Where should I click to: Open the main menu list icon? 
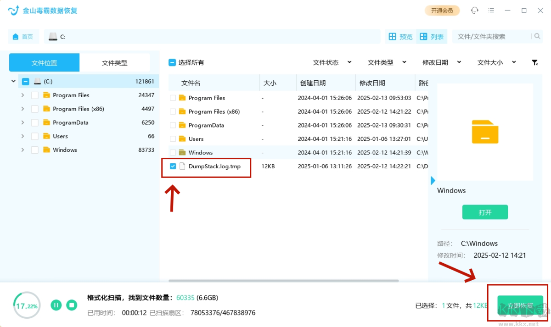click(x=491, y=11)
